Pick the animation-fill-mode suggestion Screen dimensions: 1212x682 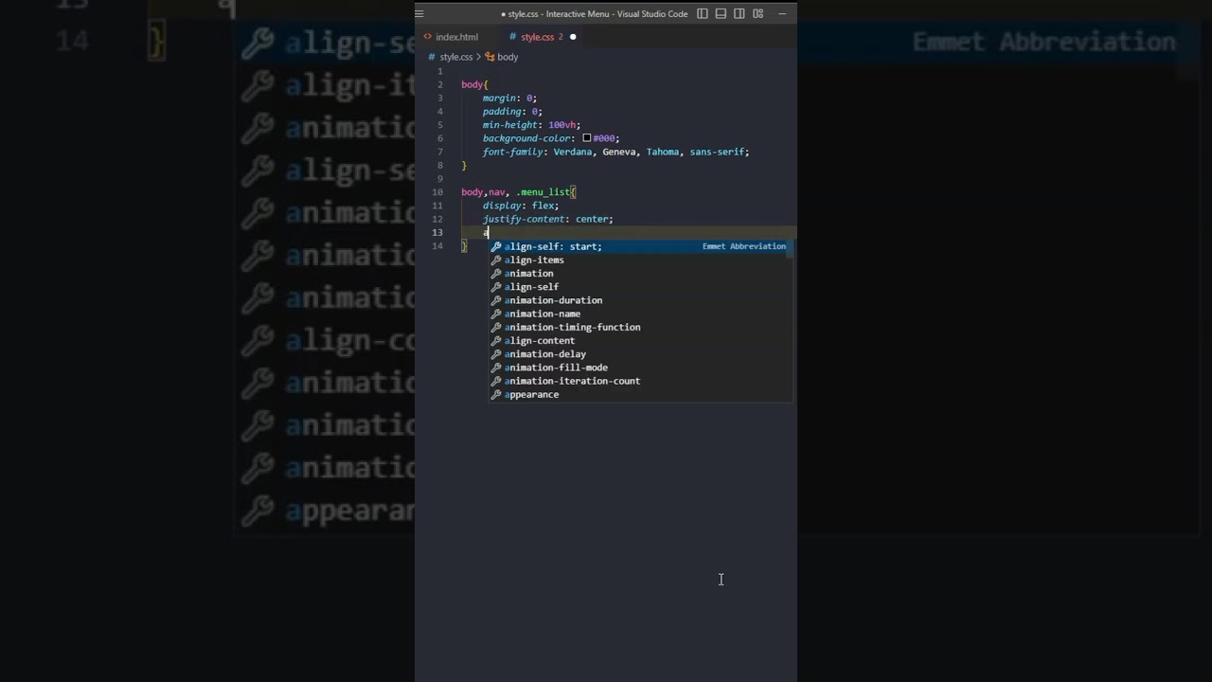click(640, 368)
